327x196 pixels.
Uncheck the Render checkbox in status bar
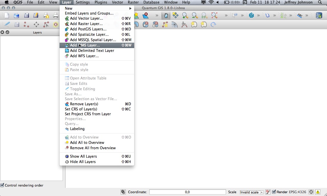tap(274, 192)
